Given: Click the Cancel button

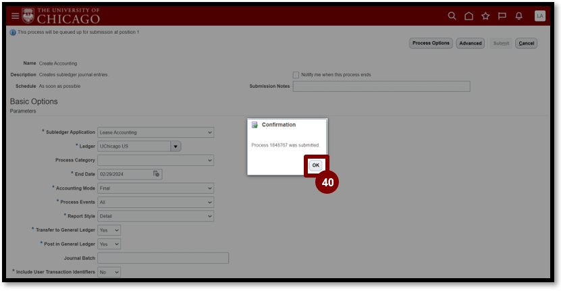Looking at the screenshot, I should [527, 43].
